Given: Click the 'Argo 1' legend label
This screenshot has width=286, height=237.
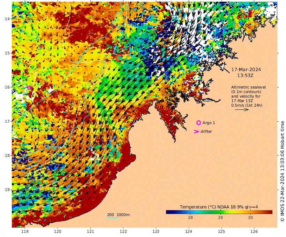Looking at the screenshot, I should 209,123.
